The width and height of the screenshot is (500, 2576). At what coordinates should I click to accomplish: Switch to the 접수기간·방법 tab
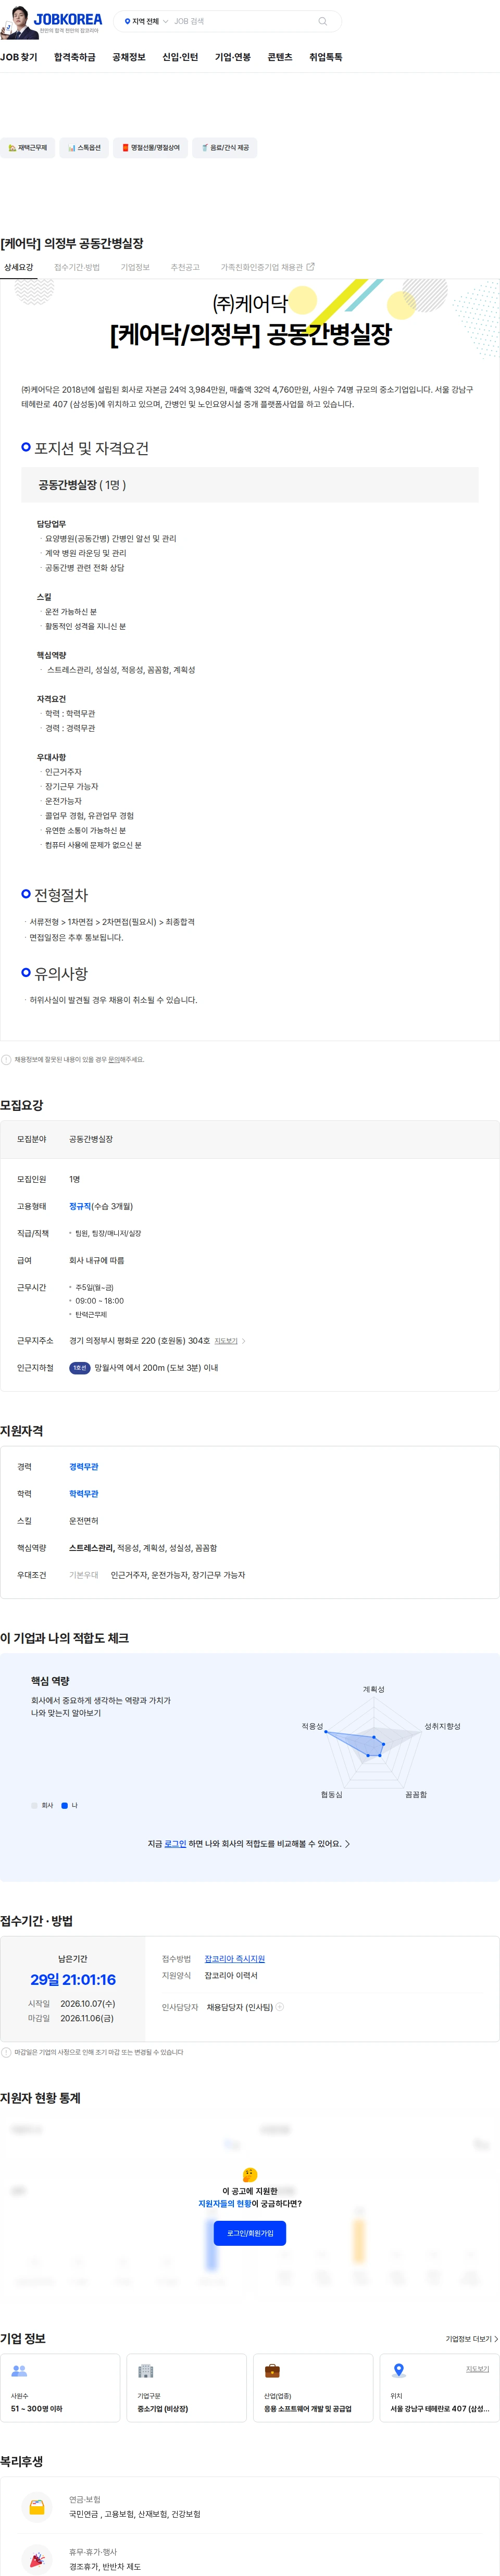point(77,267)
